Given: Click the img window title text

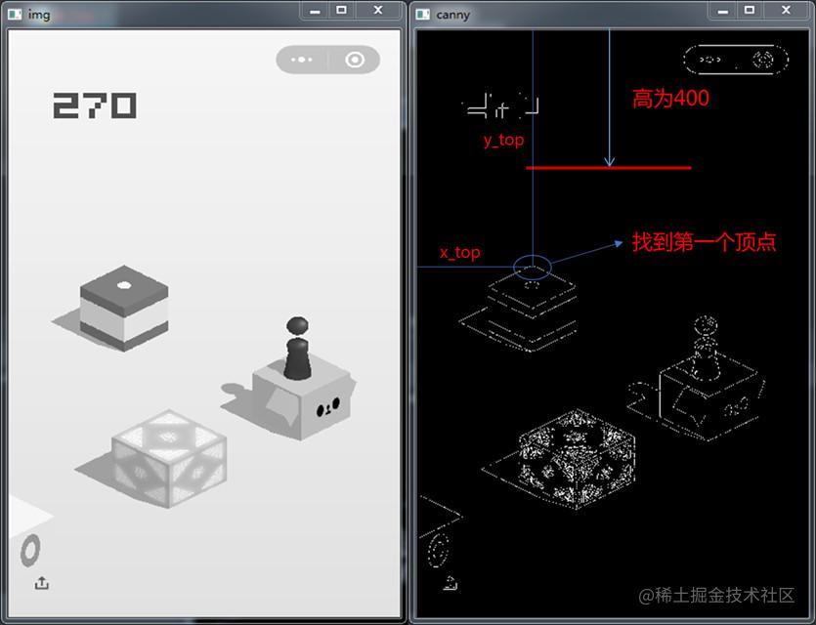Looking at the screenshot, I should click(x=39, y=15).
